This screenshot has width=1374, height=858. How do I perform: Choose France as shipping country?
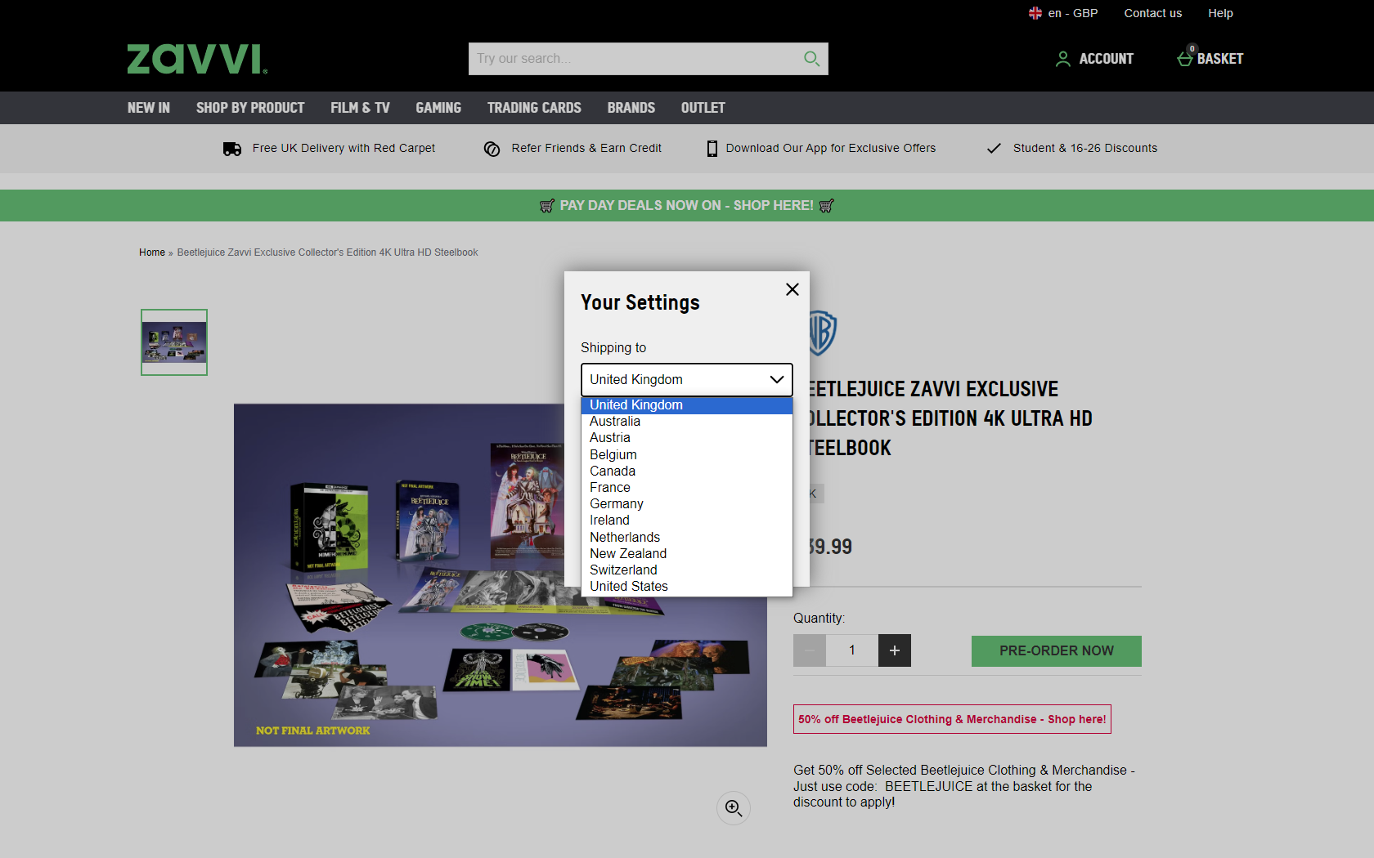coord(687,488)
